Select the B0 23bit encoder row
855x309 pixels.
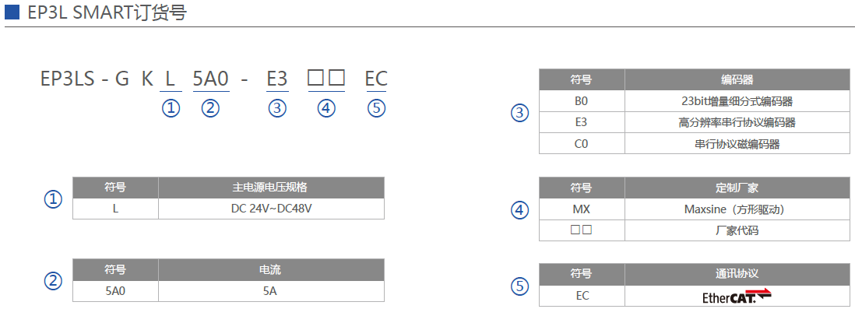point(695,101)
